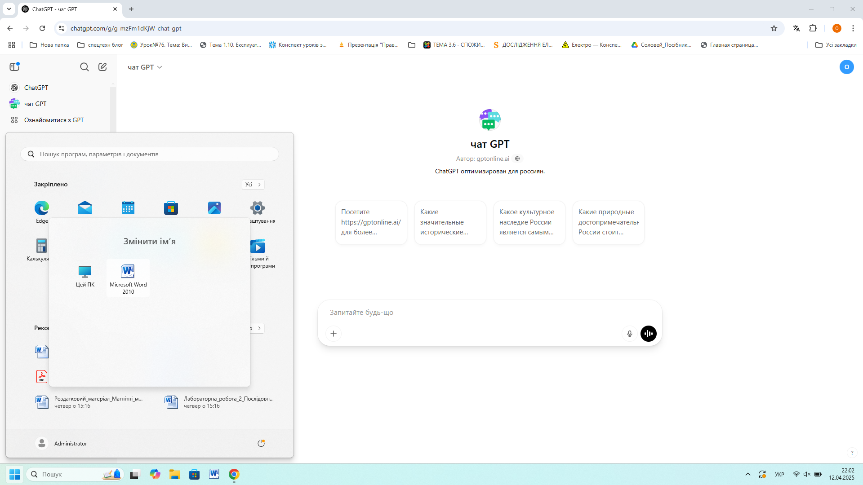This screenshot has width=863, height=485.
Task: Switch to Chrome on the taskbar
Action: 234,474
